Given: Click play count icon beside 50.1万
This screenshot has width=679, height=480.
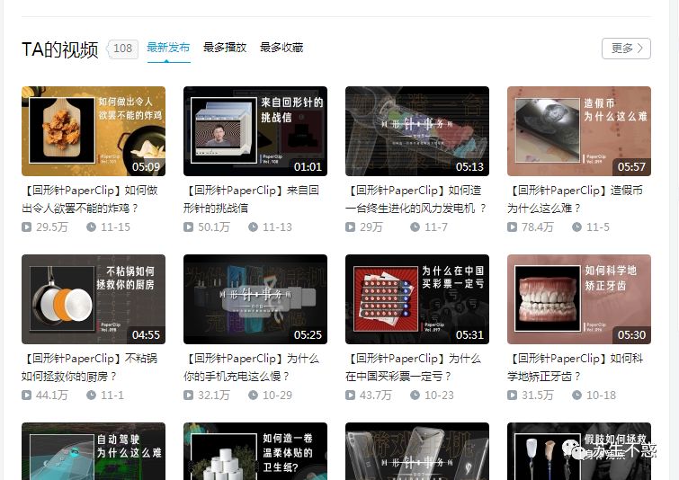Looking at the screenshot, I should (188, 227).
